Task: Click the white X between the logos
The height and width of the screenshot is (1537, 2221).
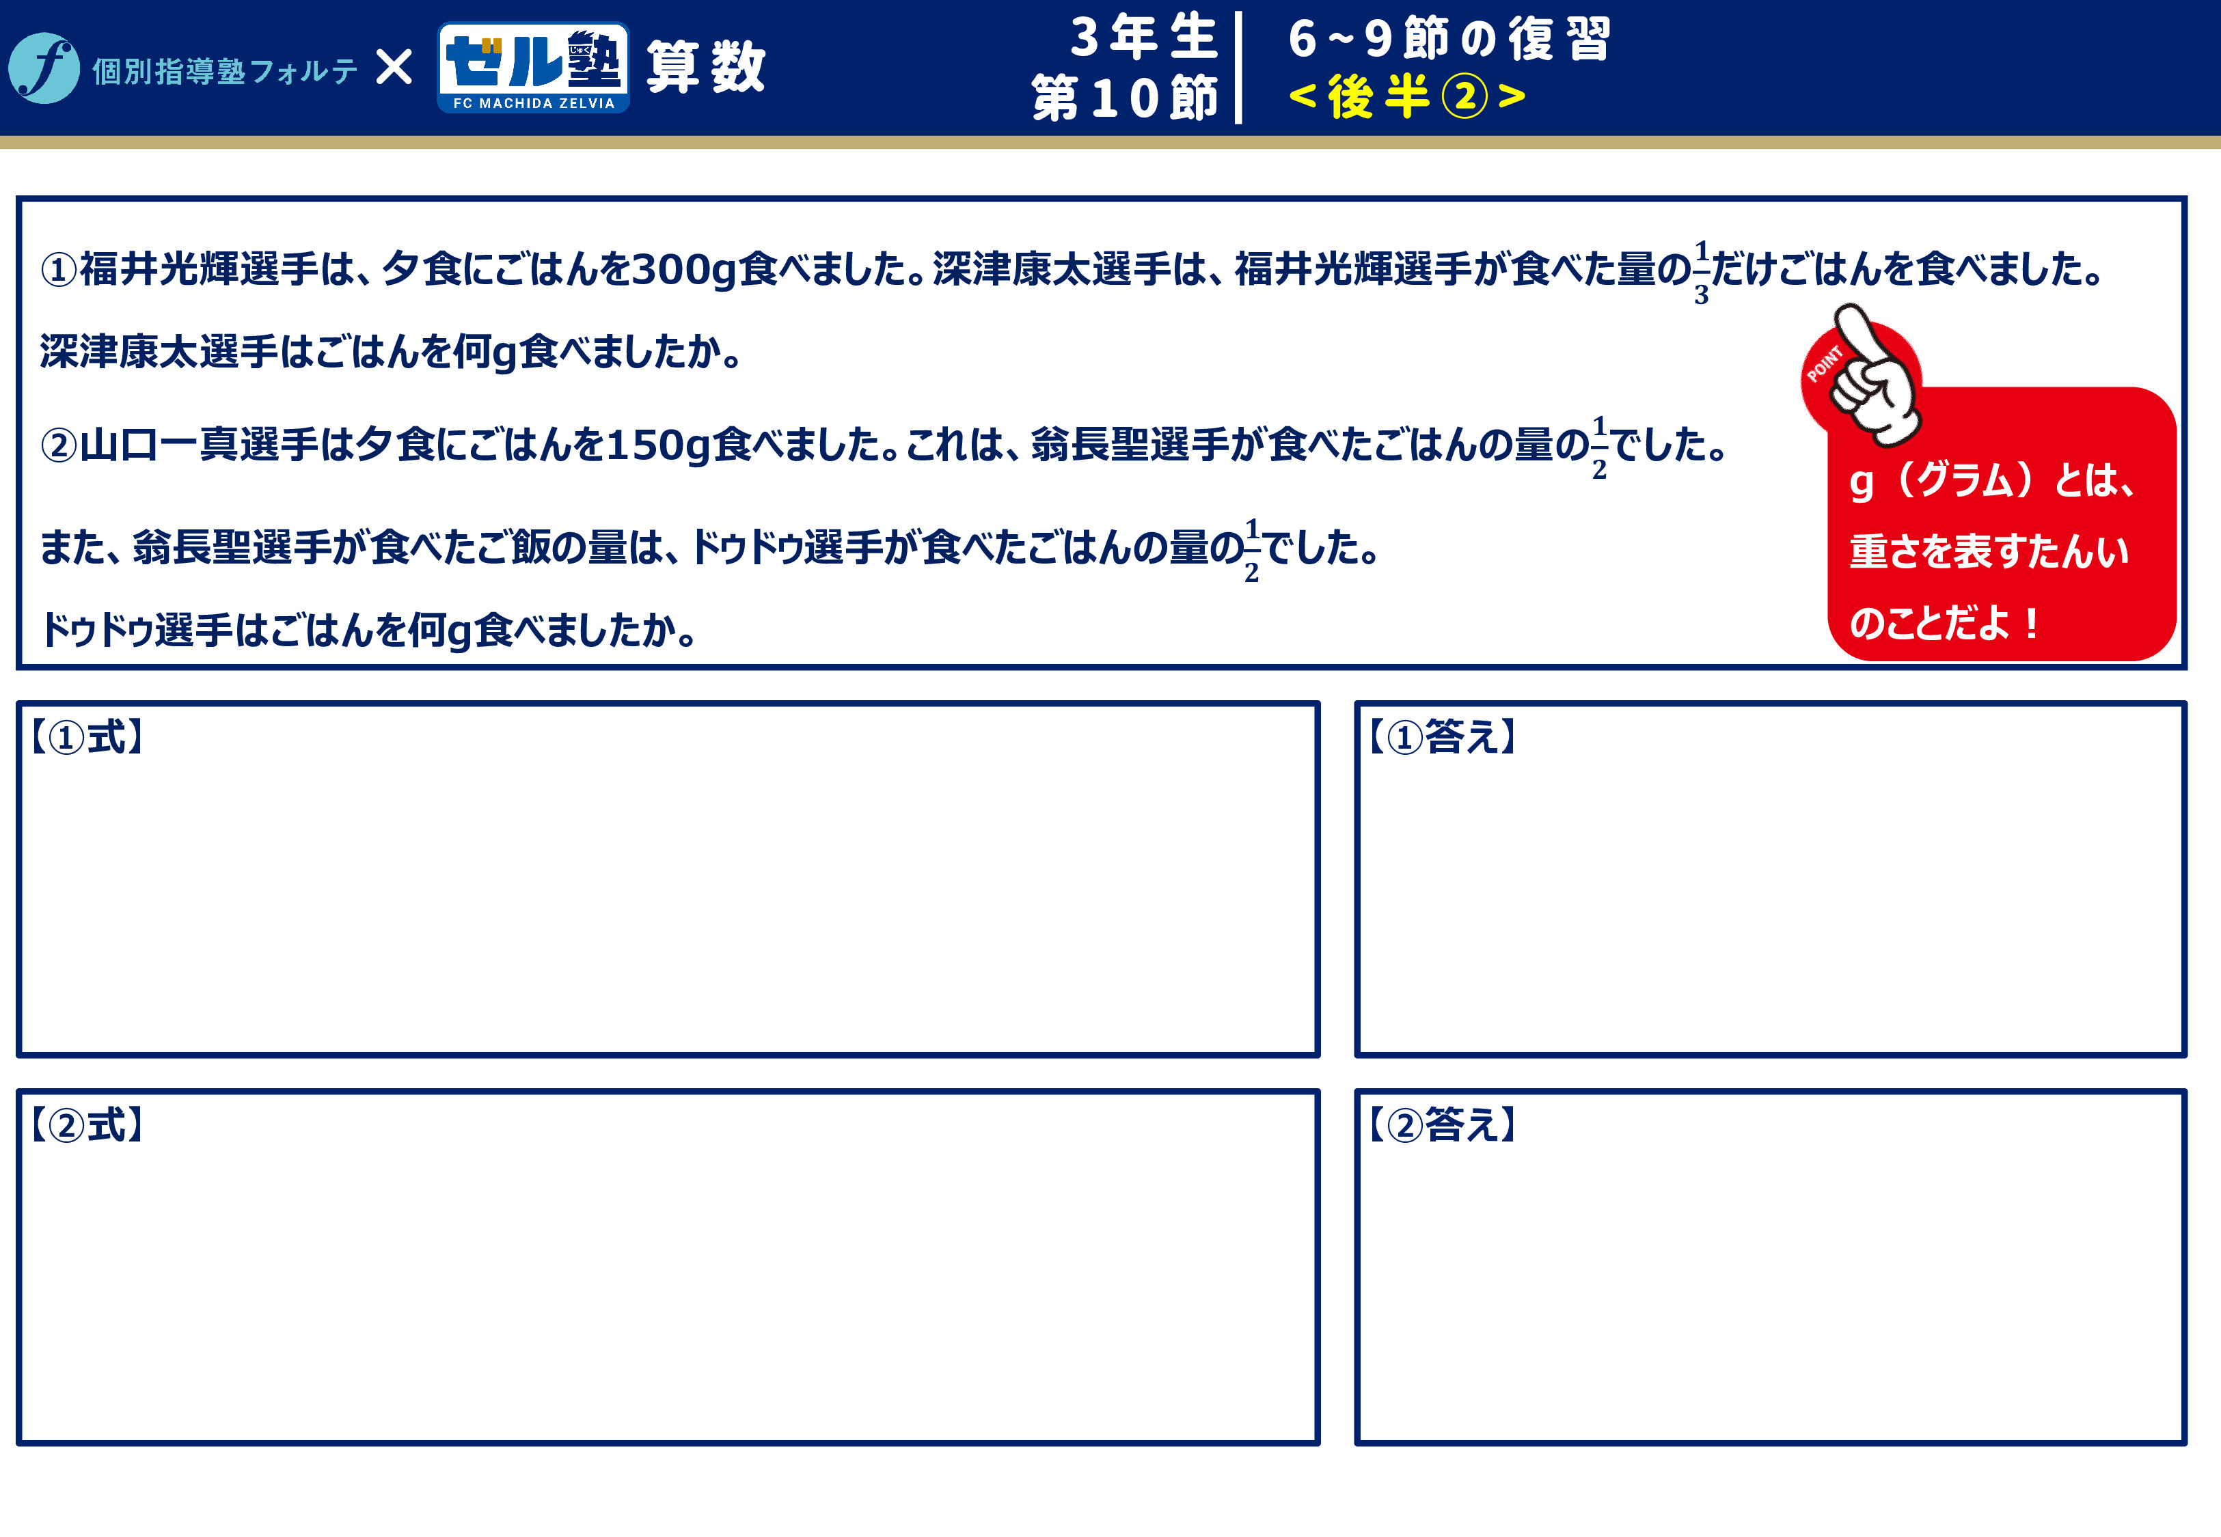Action: click(x=394, y=68)
